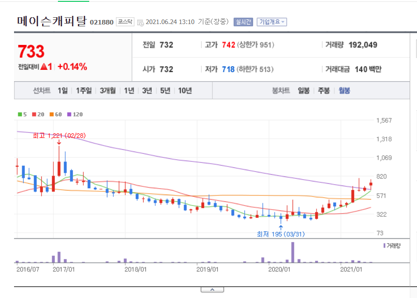Image resolution: width=417 pixels, height=298 pixels.
Task: Select the 1주일 line chart period
Action: pos(84,91)
